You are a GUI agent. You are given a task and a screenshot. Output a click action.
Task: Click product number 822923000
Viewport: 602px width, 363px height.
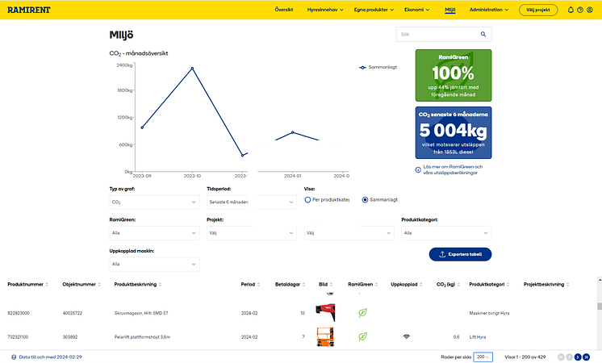click(19, 313)
